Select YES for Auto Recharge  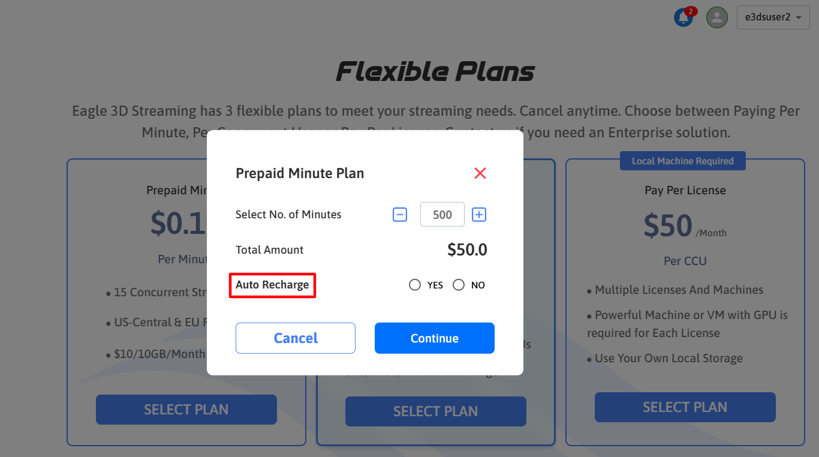click(x=415, y=285)
